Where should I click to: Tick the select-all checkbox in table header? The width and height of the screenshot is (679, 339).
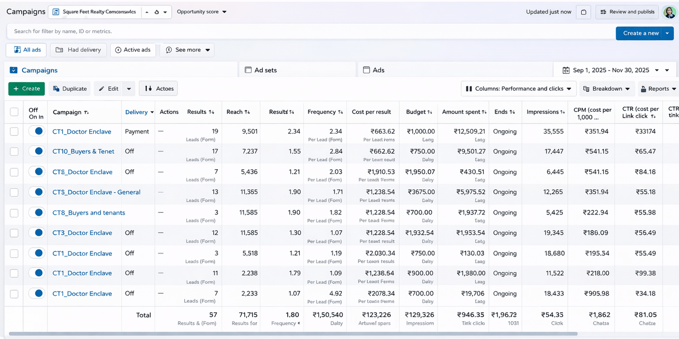tap(14, 112)
